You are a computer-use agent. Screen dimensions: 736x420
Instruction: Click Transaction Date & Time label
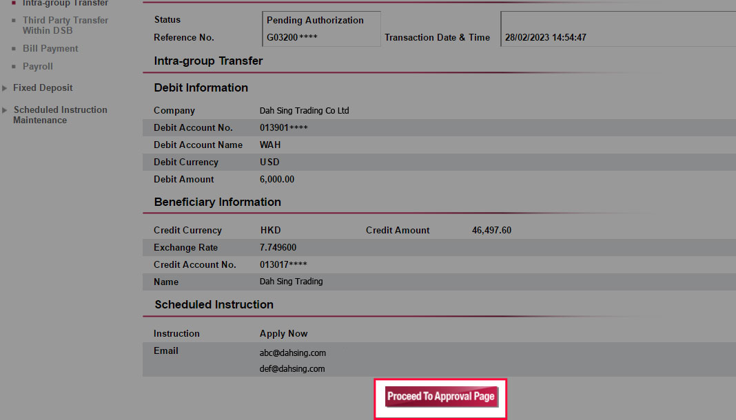437,37
